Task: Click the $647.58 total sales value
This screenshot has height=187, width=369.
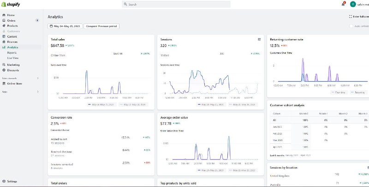Action: click(x=57, y=45)
